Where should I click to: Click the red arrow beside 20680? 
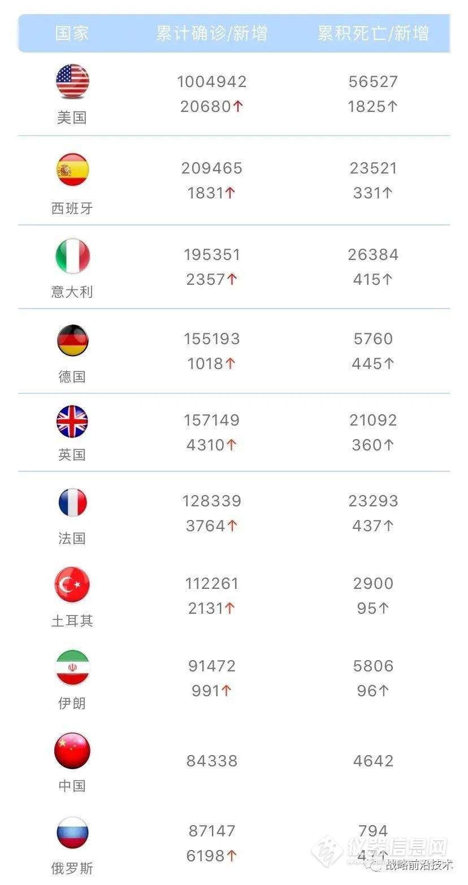(237, 106)
